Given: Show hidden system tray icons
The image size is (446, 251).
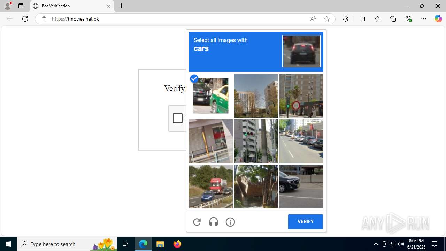Looking at the screenshot, I should [376, 244].
